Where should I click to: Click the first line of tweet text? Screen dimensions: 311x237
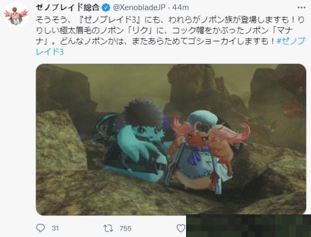pyautogui.click(x=170, y=20)
